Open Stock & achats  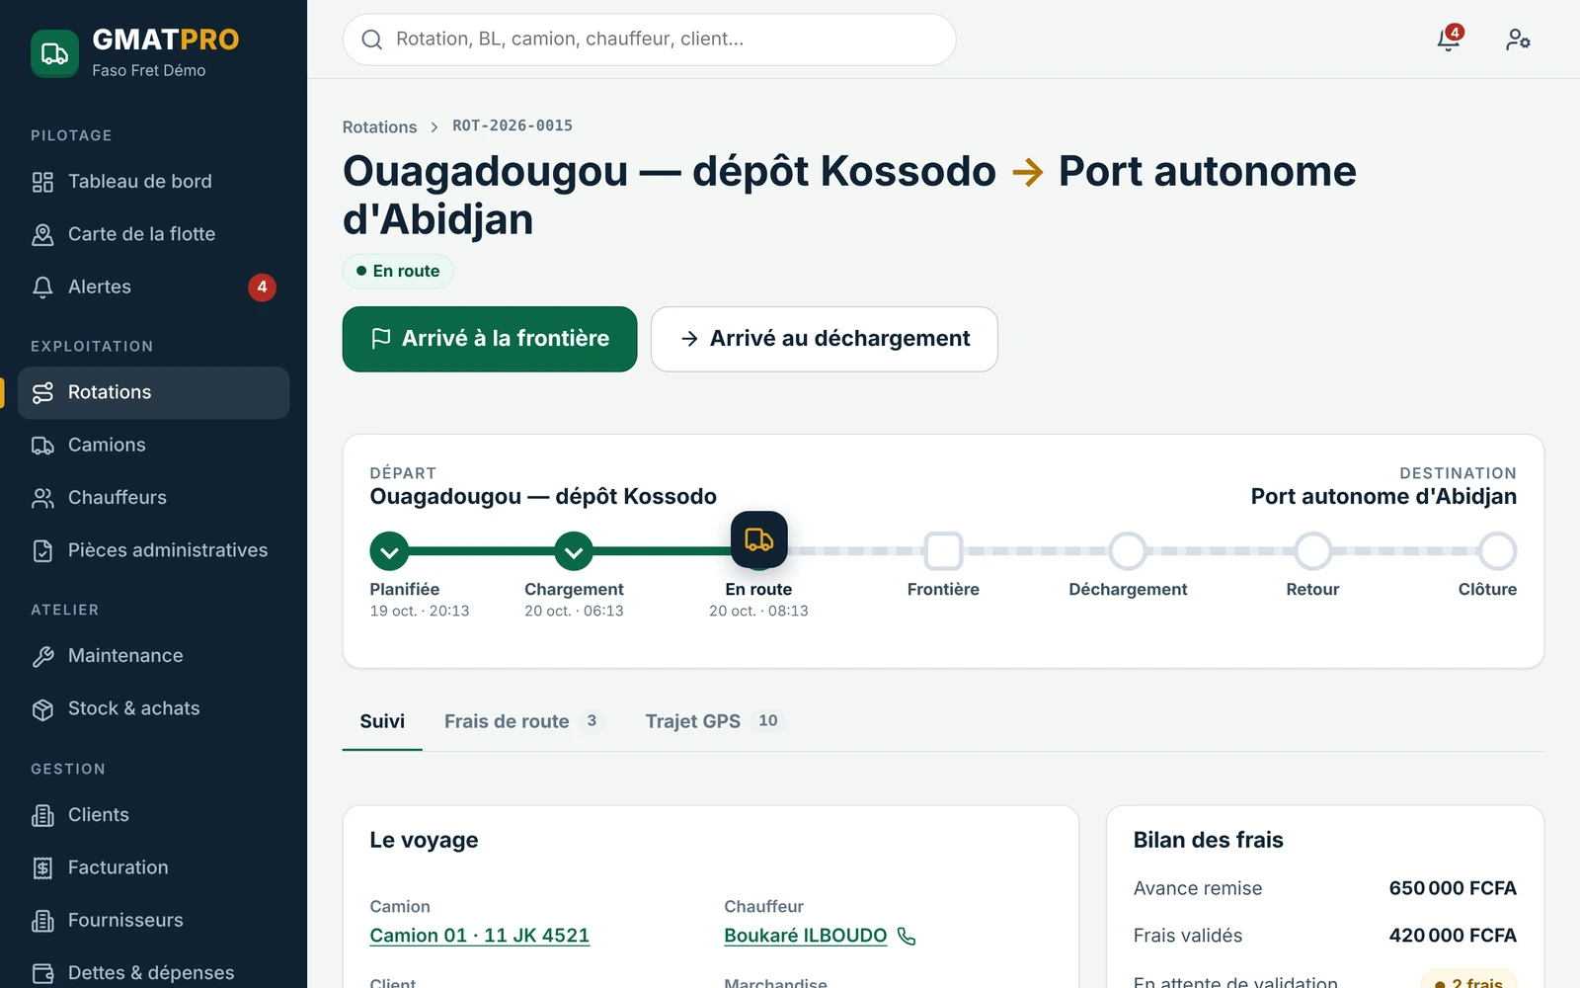click(153, 708)
